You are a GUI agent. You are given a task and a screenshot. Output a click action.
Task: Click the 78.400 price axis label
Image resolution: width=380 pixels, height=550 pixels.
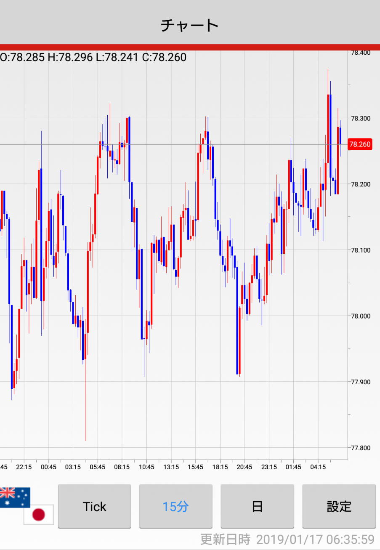[360, 53]
